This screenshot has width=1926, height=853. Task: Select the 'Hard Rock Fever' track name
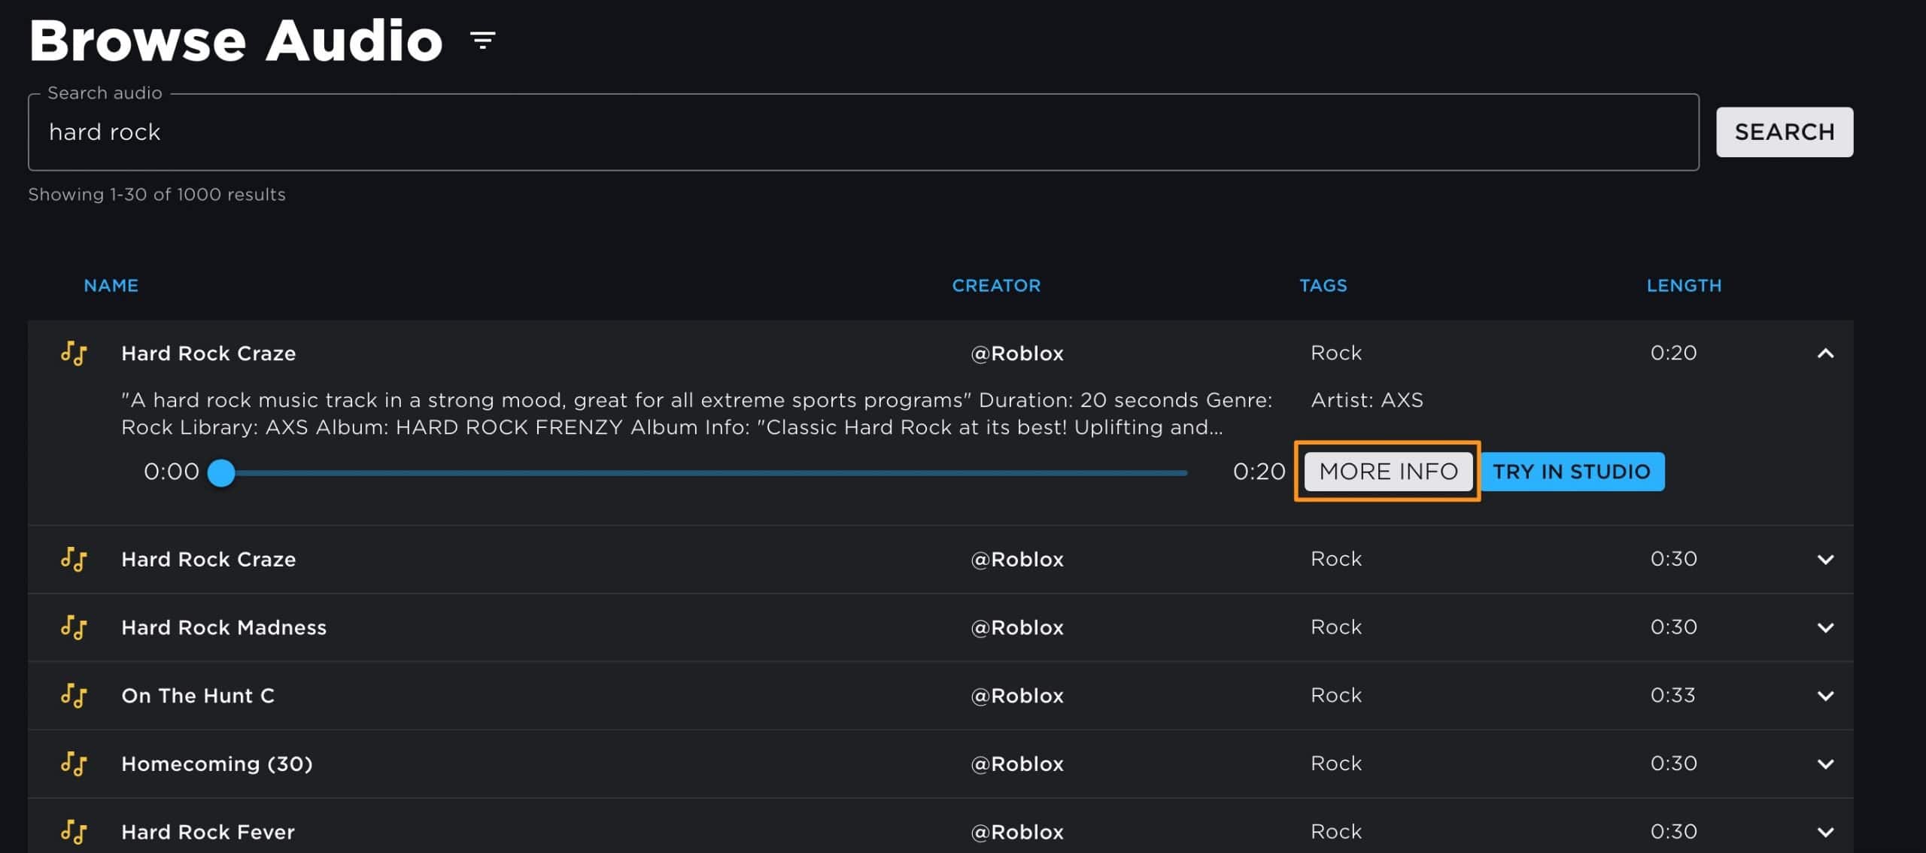pos(208,832)
